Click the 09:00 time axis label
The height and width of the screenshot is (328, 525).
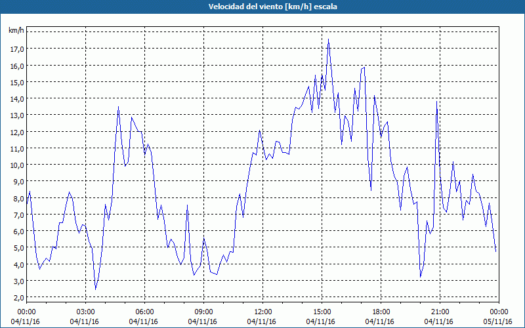pyautogui.click(x=203, y=312)
